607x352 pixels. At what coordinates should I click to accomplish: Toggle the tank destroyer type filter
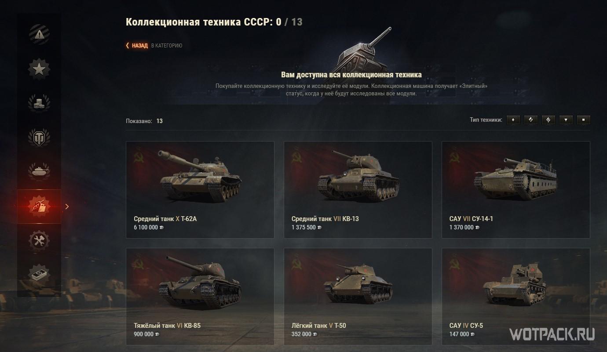click(x=566, y=120)
